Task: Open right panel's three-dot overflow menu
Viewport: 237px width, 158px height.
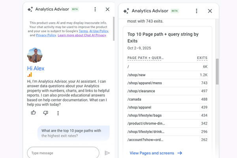Action: pos(197,11)
